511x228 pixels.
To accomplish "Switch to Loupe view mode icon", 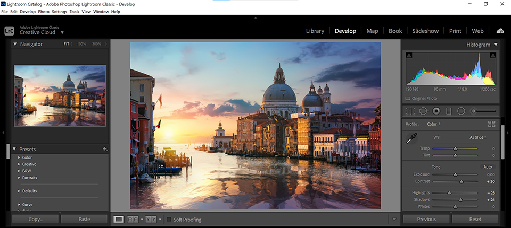I will pos(118,220).
